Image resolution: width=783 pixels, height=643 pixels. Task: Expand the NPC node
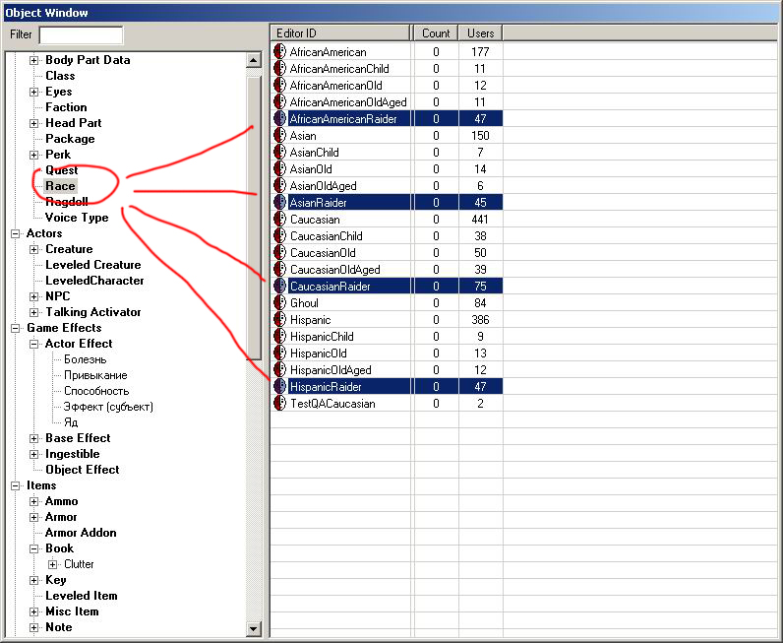click(34, 296)
